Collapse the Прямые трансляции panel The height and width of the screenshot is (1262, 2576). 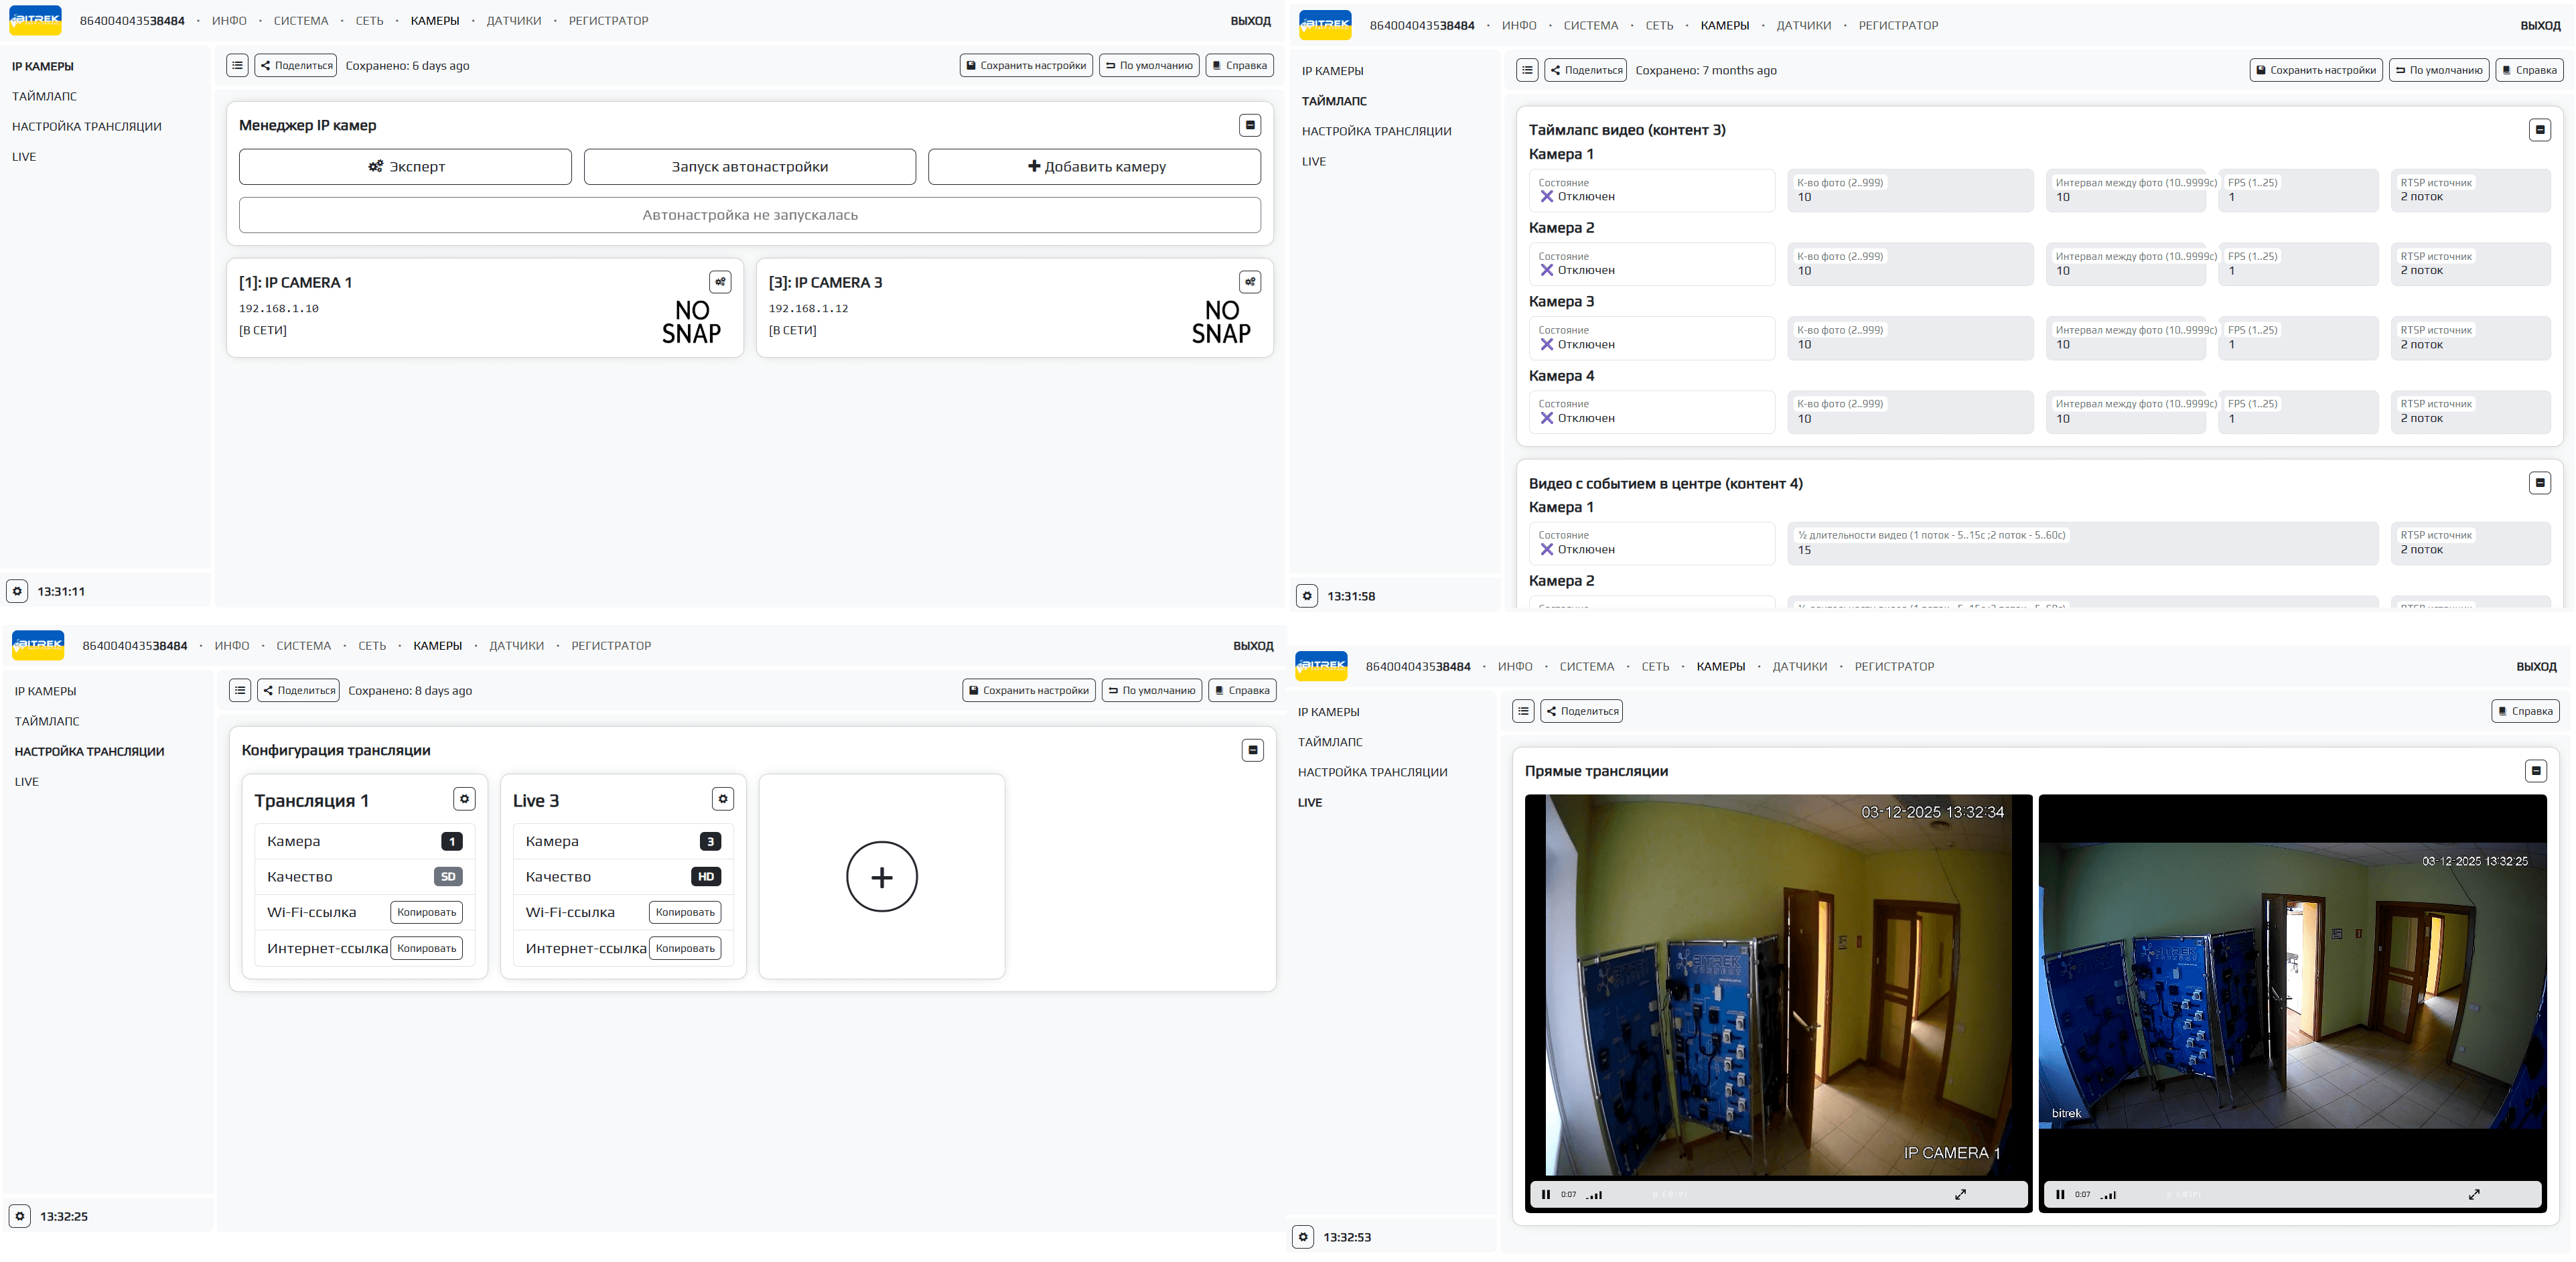tap(2535, 771)
